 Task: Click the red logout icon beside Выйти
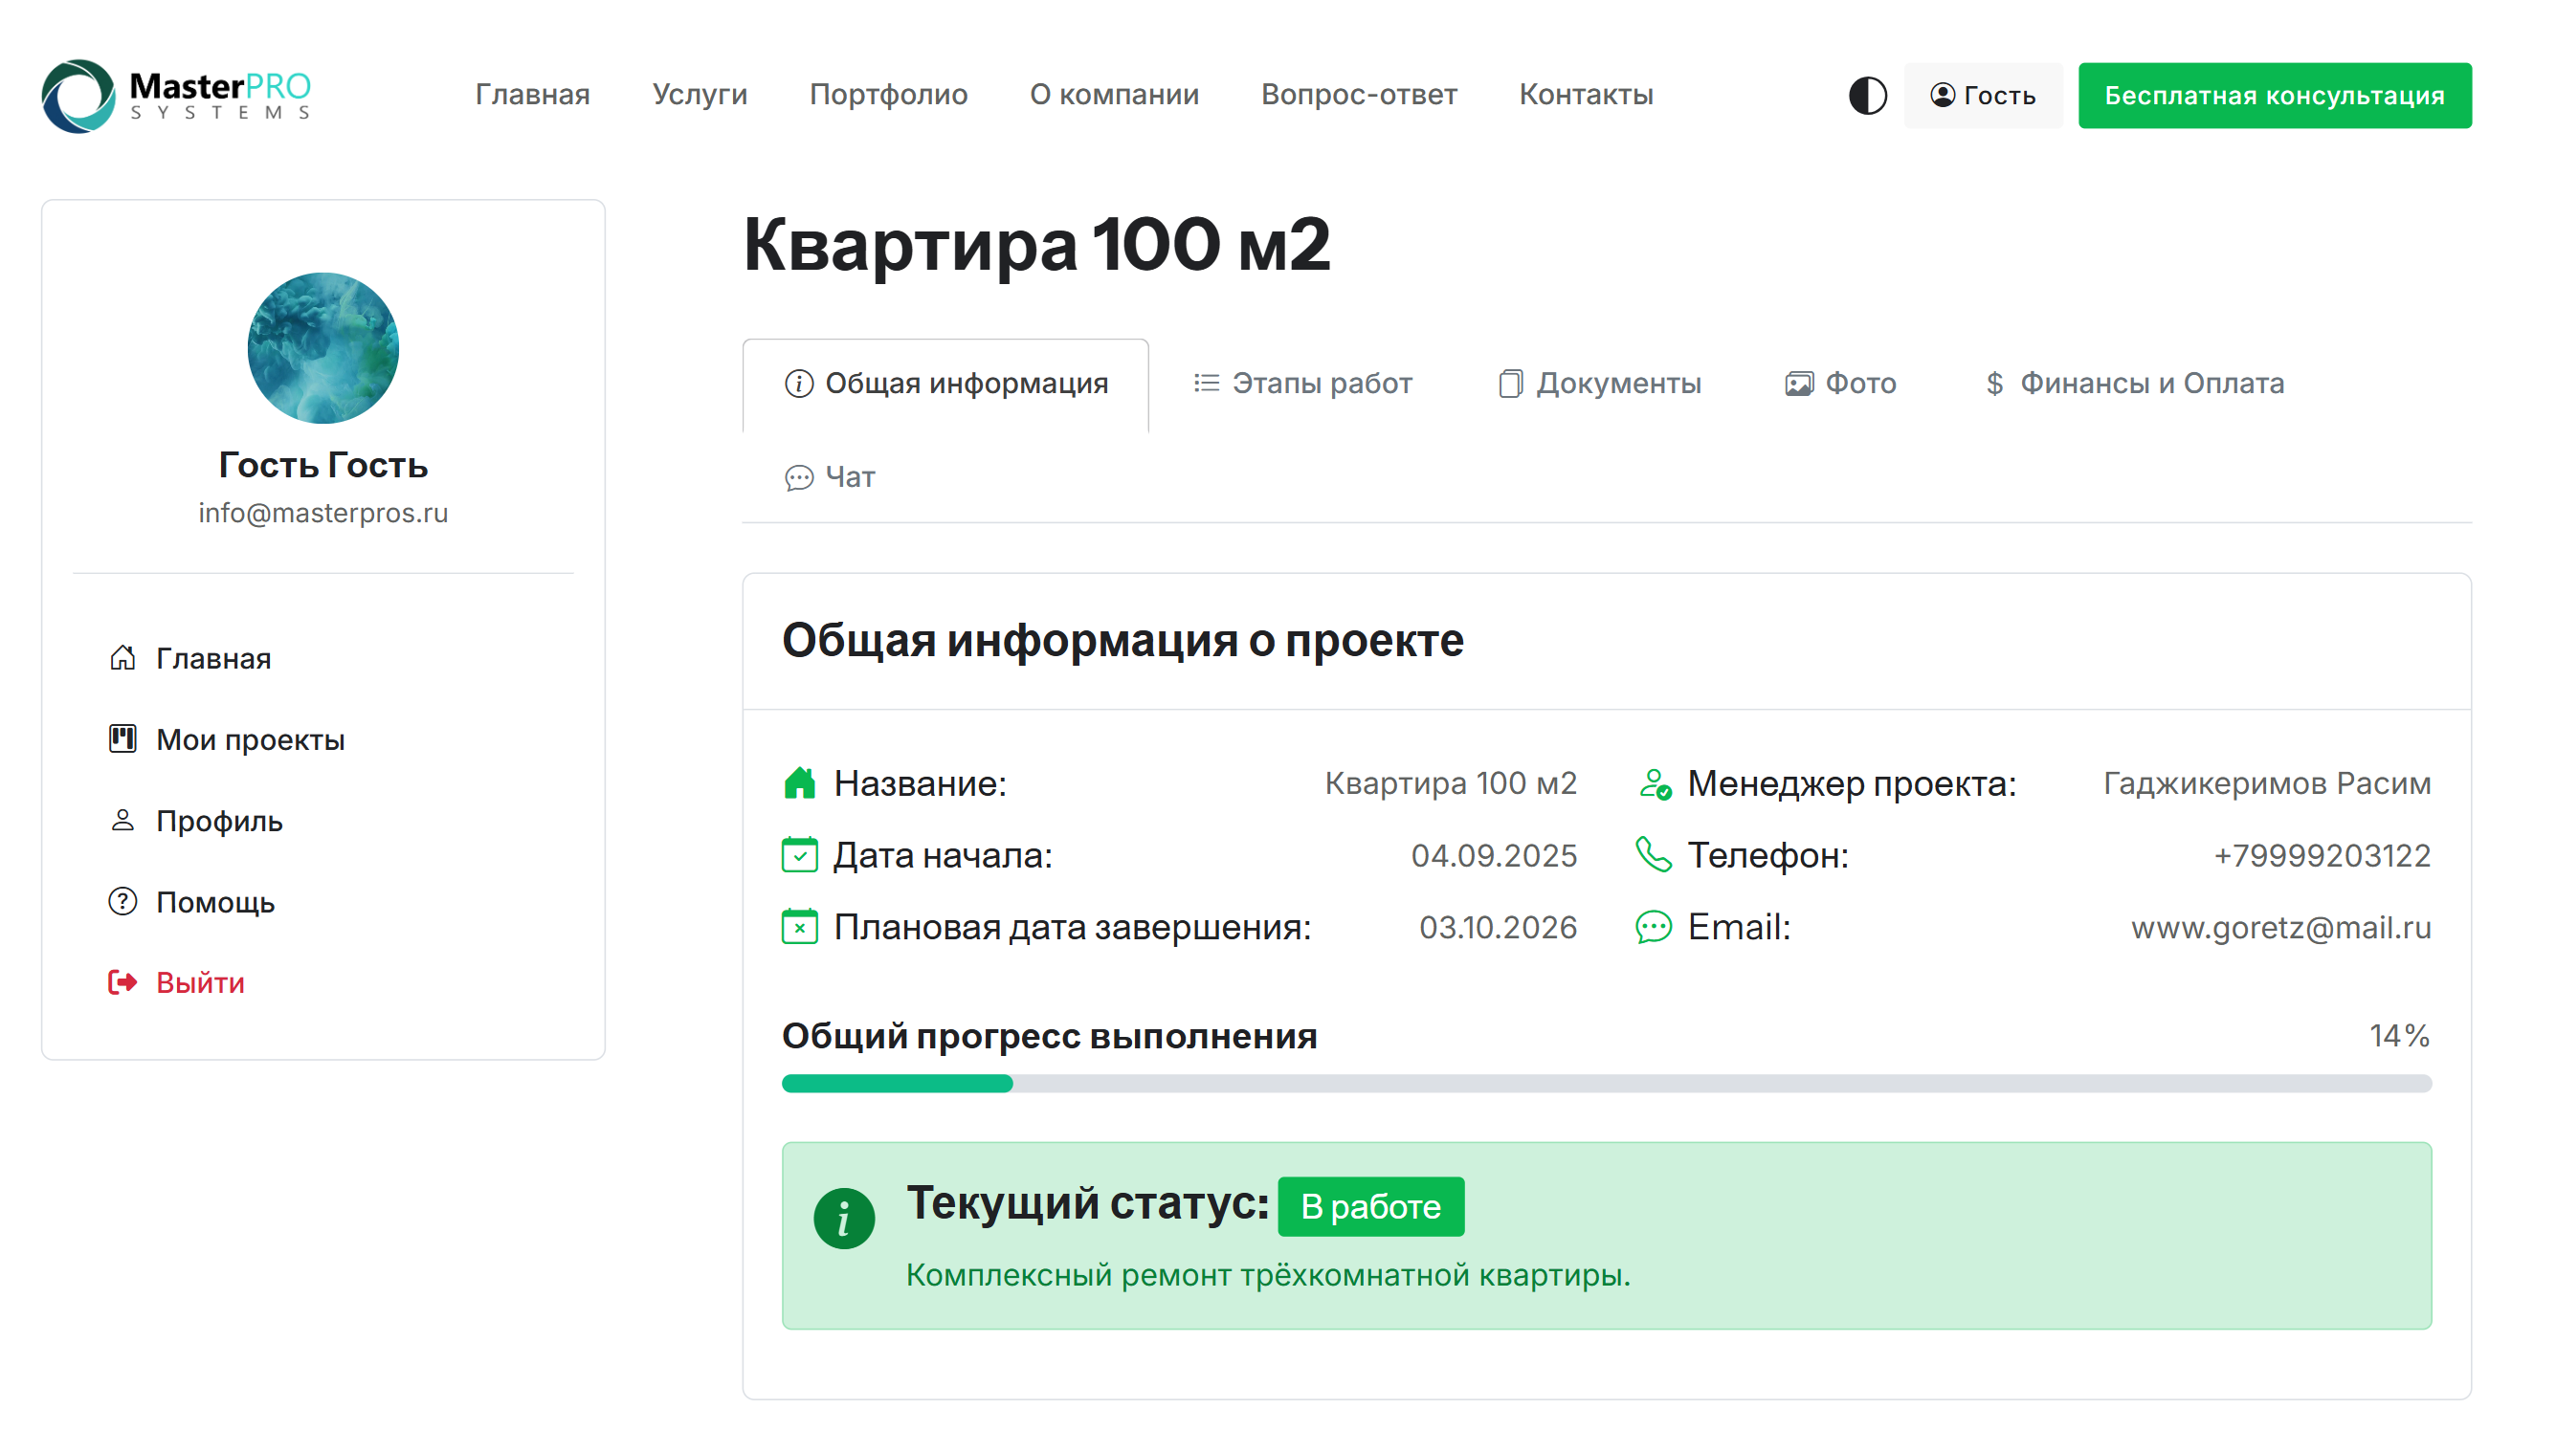click(x=122, y=982)
